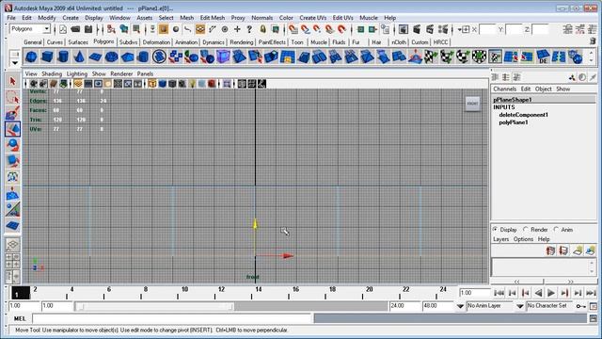Toggle the auto keyframe key icon
The height and width of the screenshot is (339, 602).
(581, 306)
